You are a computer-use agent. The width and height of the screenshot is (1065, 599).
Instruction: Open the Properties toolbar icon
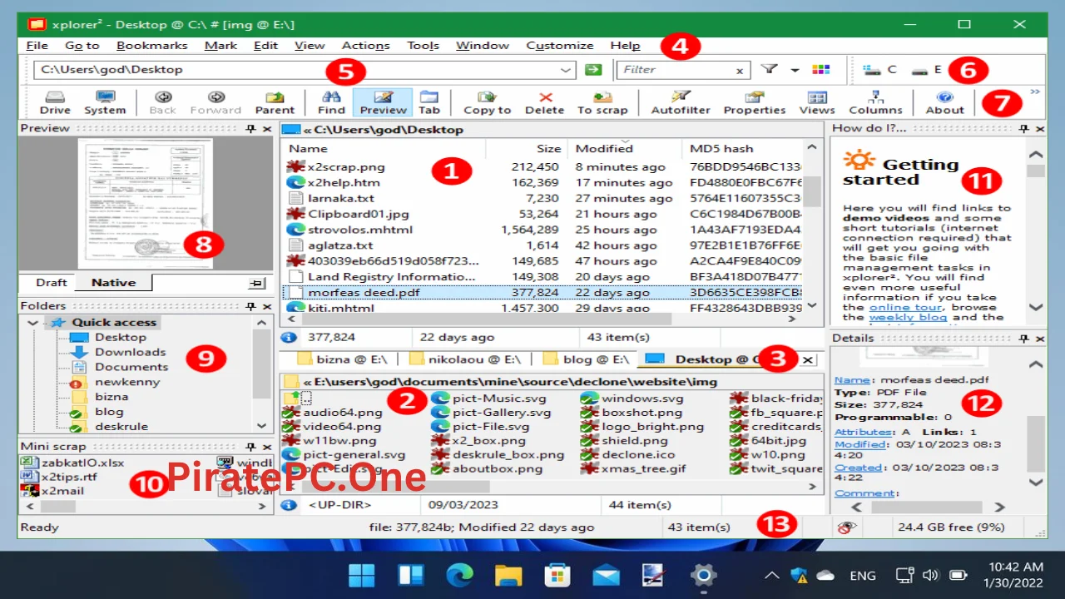click(x=755, y=102)
